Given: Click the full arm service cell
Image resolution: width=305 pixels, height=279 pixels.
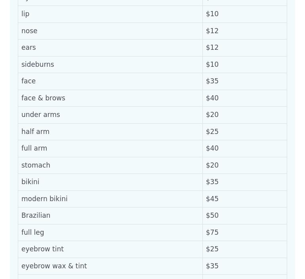Looking at the screenshot, I should (34, 148).
